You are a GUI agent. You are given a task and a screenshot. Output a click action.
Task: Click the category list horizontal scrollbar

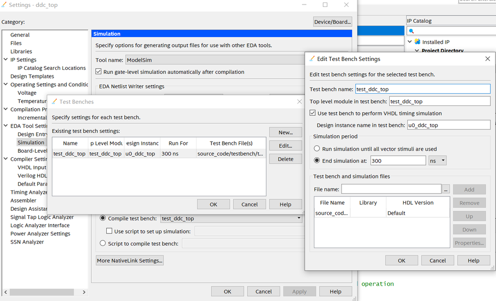click(42, 292)
